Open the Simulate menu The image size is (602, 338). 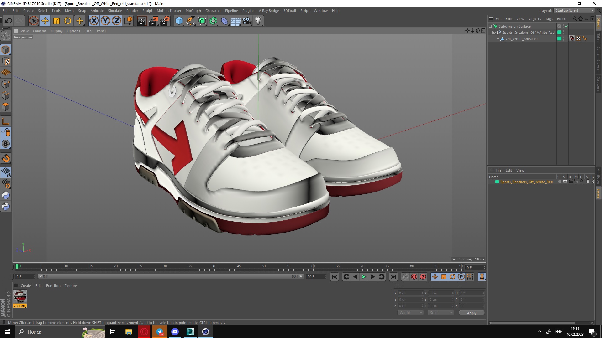[115, 11]
